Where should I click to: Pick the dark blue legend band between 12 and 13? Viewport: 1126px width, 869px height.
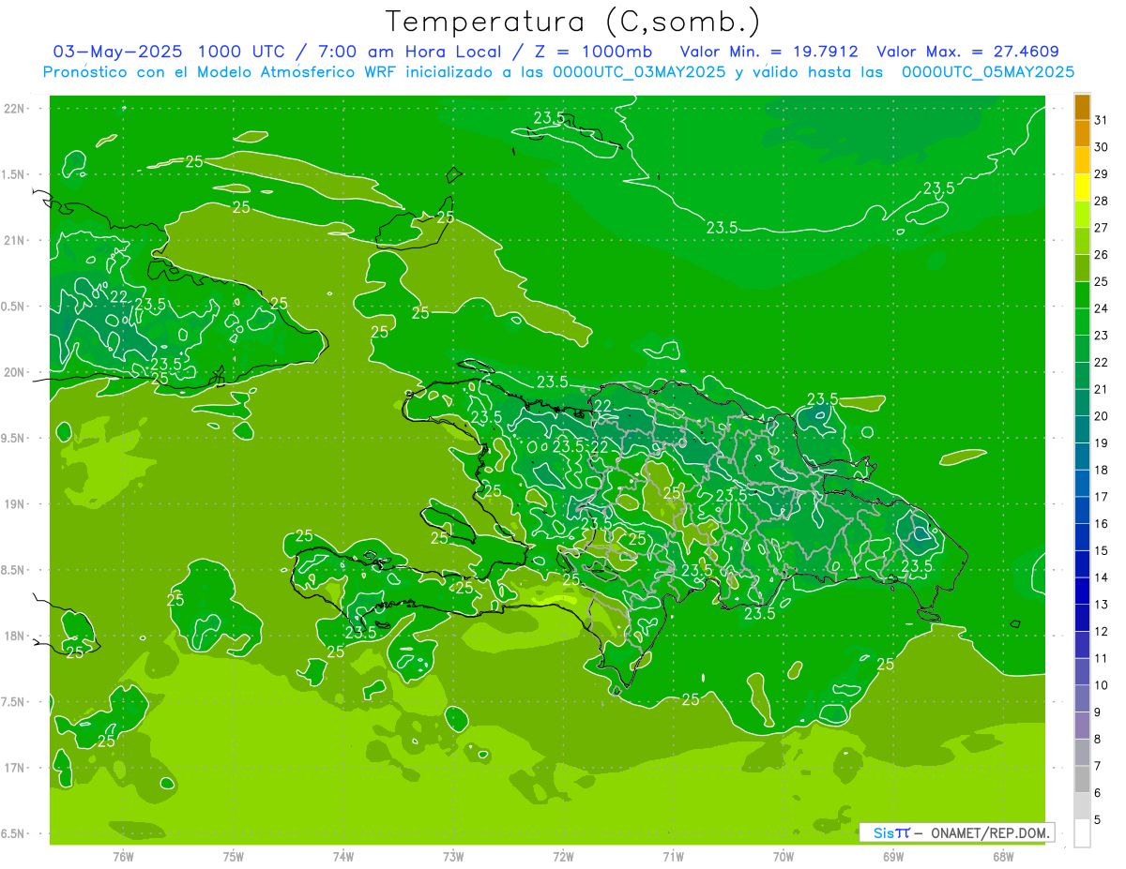[x=1082, y=618]
